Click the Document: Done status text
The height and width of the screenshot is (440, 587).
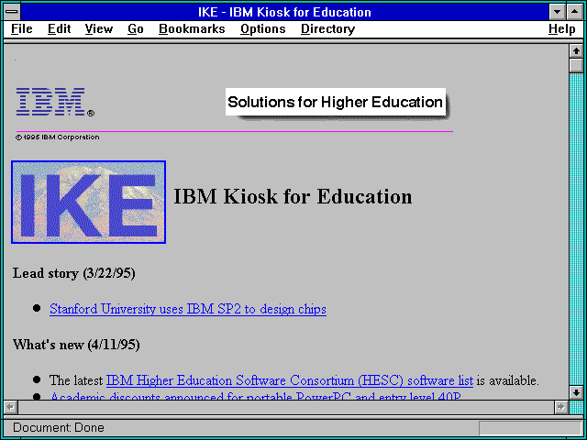(x=59, y=427)
